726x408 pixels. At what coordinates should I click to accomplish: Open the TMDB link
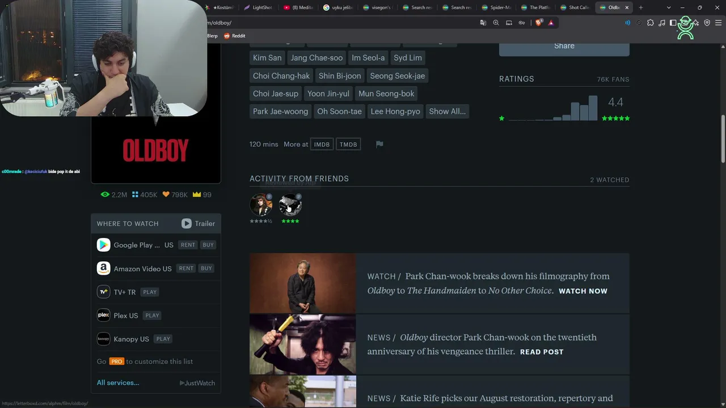[348, 144]
